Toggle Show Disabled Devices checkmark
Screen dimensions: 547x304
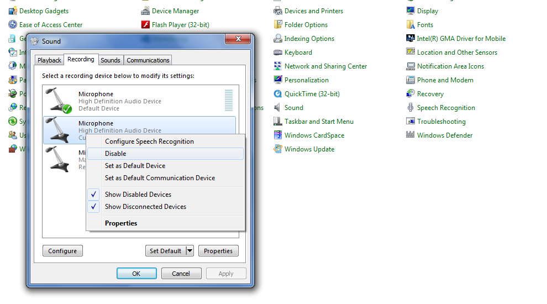click(x=94, y=195)
